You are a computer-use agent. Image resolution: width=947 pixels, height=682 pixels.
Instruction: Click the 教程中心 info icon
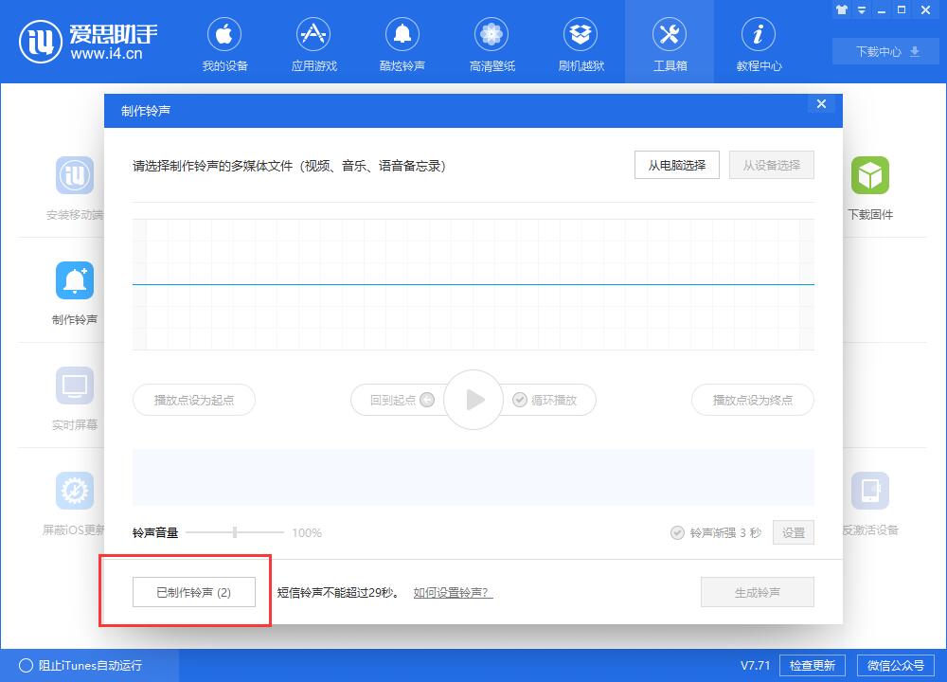pos(759,33)
